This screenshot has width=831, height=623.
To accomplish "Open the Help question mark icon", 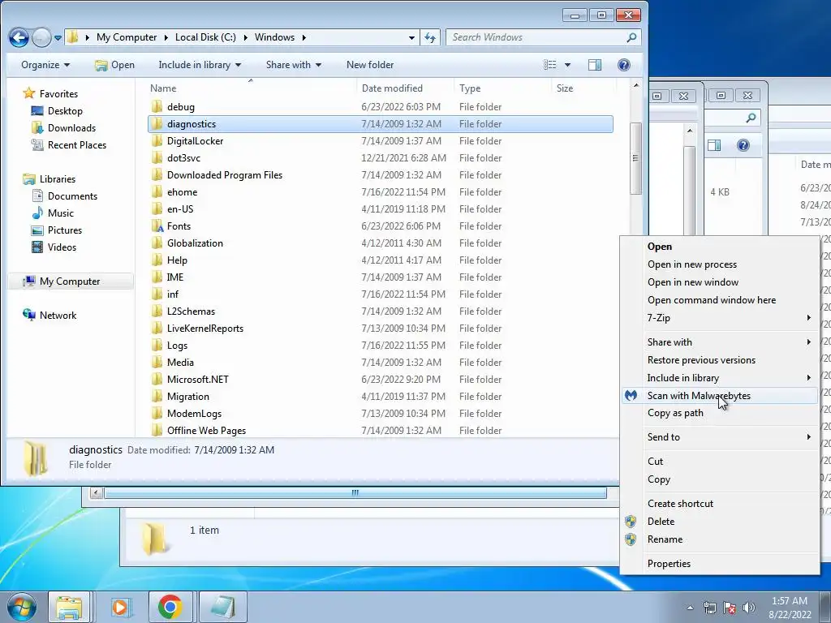I will [624, 65].
